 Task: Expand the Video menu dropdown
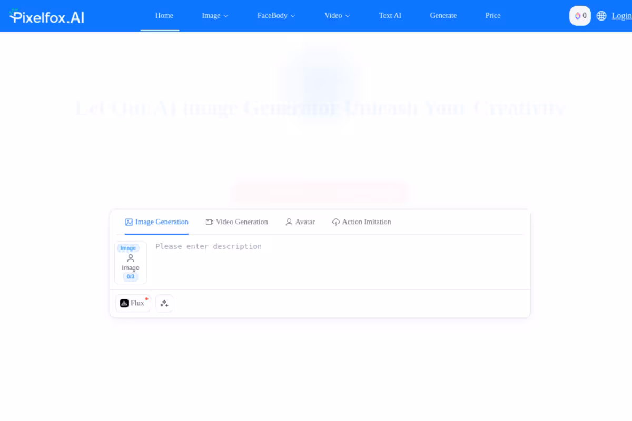pyautogui.click(x=337, y=16)
